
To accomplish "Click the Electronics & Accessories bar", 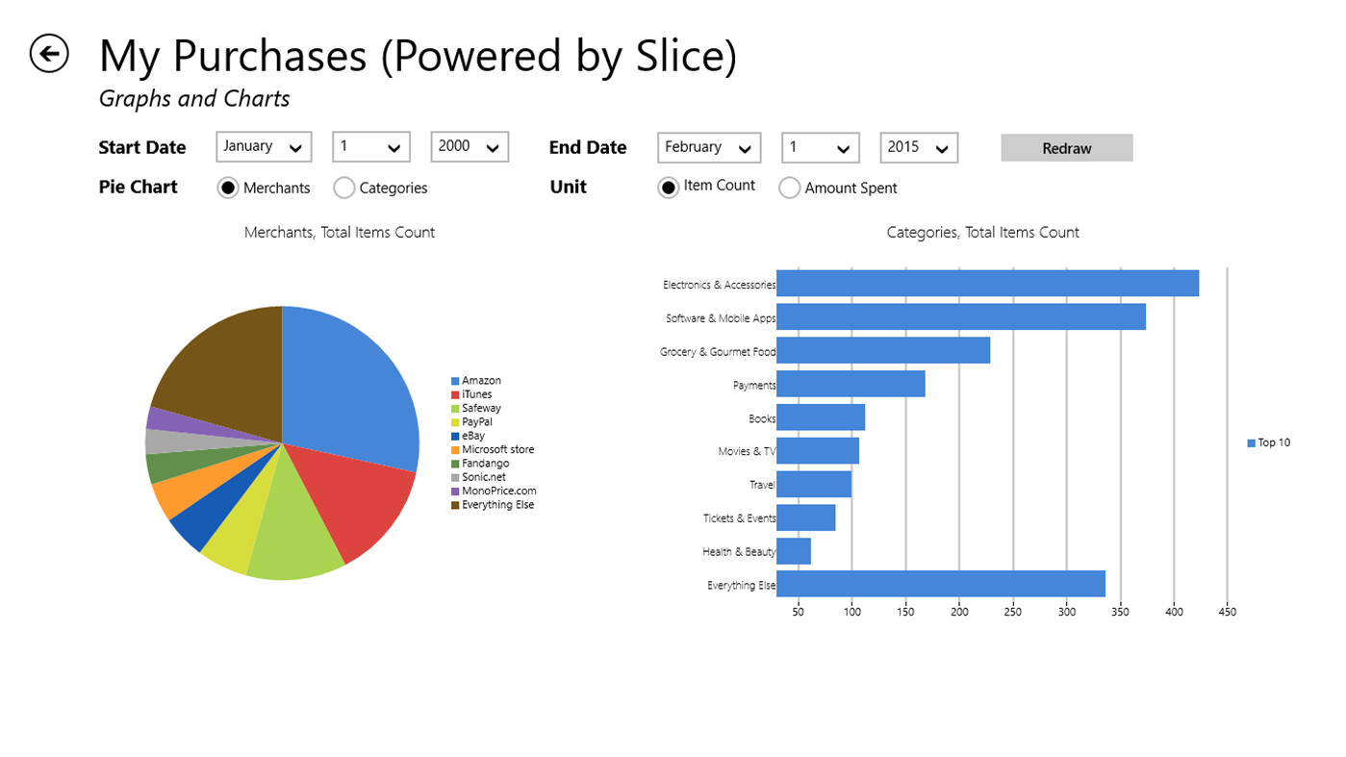I will point(981,284).
